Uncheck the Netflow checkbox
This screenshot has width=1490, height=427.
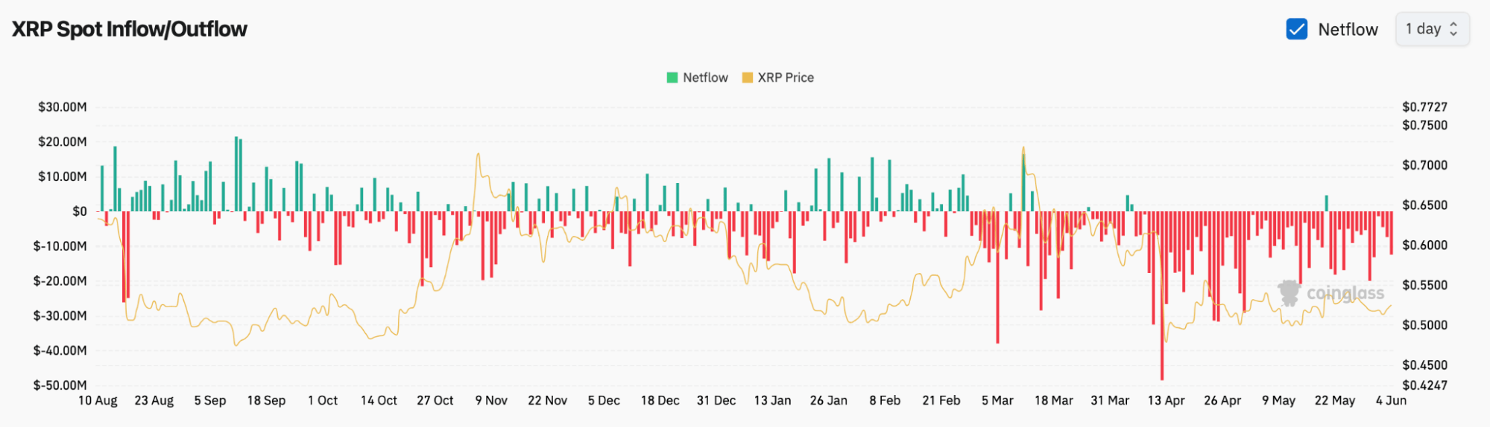tap(1296, 29)
